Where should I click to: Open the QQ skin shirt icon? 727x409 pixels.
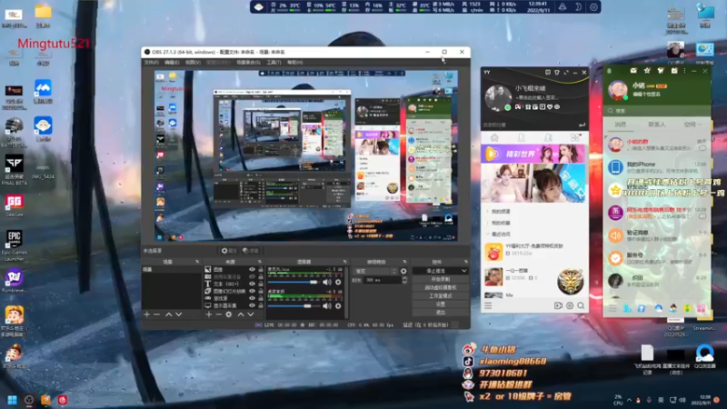pos(661,71)
